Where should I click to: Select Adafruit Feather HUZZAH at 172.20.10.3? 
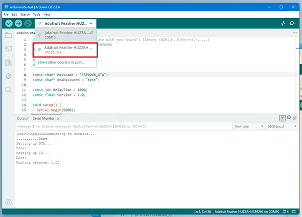pyautogui.click(x=65, y=50)
